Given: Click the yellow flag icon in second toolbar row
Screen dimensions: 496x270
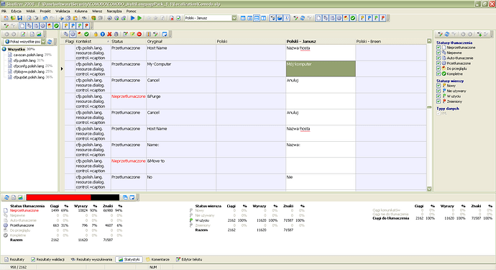Looking at the screenshot, I should point(65,26).
